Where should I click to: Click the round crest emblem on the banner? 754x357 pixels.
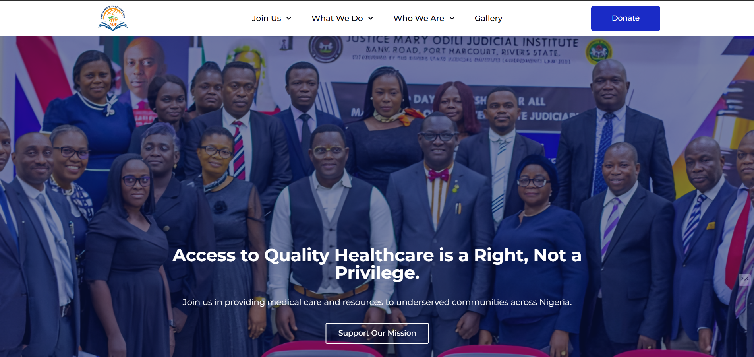click(x=326, y=47)
